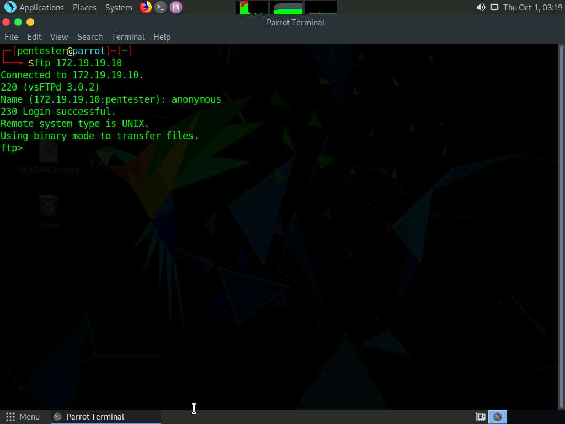The width and height of the screenshot is (565, 424).
Task: Click the Parrot Terminal window title
Action: [x=296, y=22]
